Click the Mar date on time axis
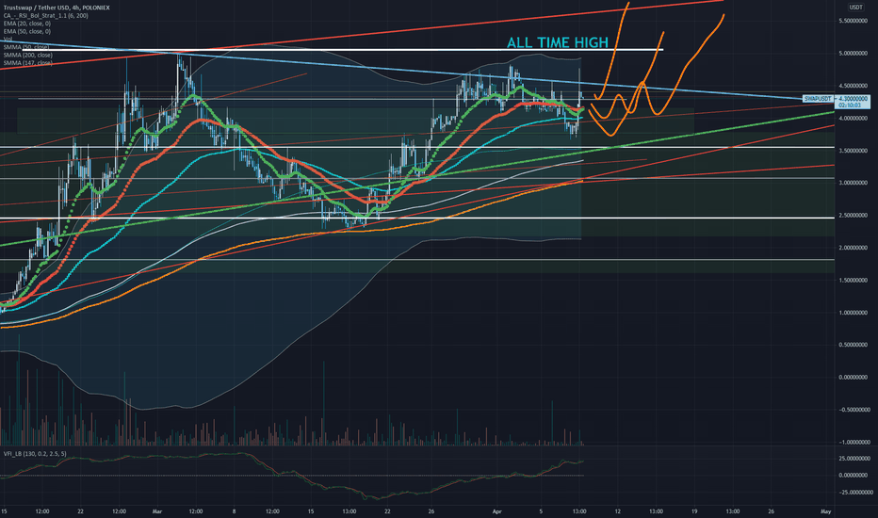 click(x=157, y=511)
